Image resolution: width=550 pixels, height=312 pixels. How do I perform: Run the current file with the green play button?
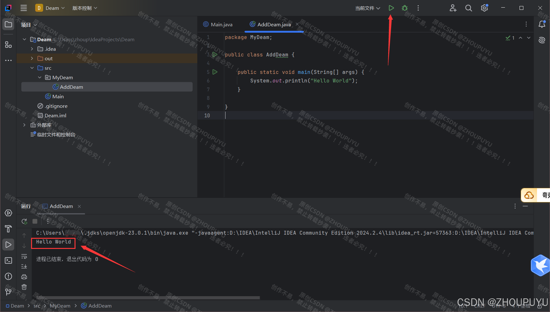click(x=391, y=8)
